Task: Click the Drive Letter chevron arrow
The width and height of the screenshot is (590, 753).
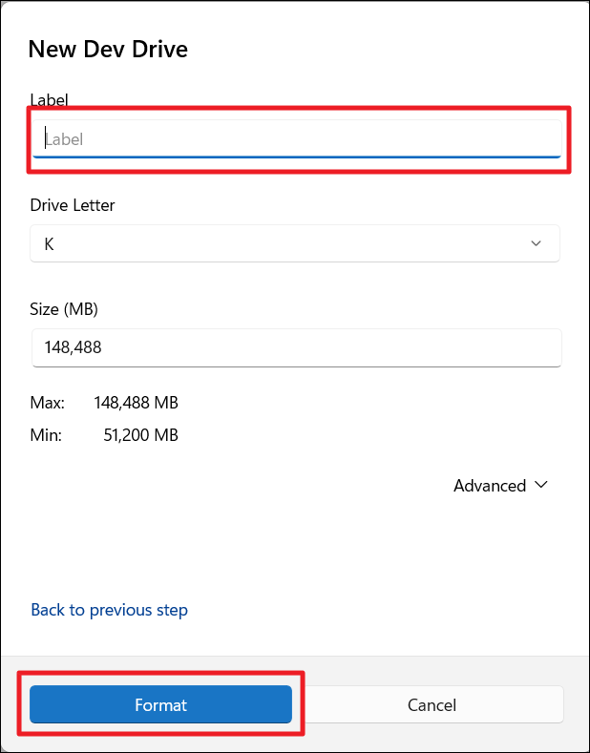Action: point(537,243)
